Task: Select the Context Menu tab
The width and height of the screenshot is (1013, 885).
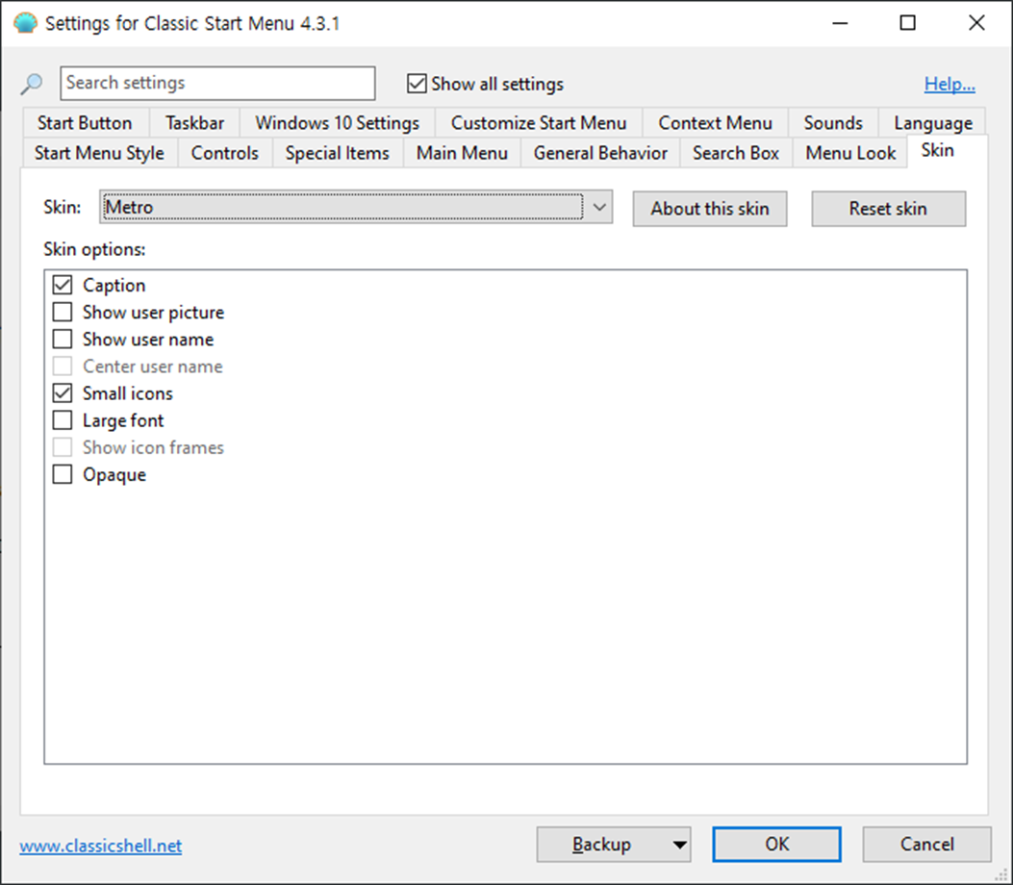Action: (715, 123)
